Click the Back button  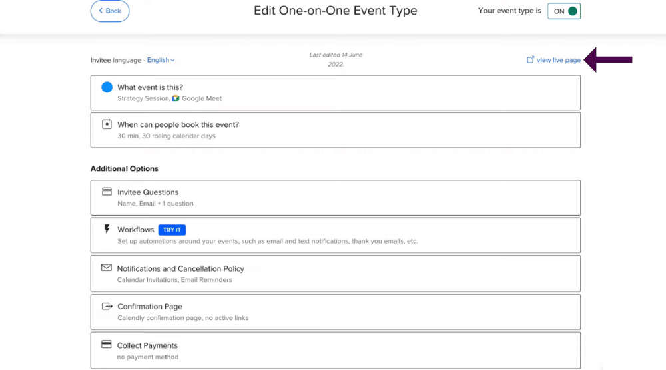coord(110,11)
